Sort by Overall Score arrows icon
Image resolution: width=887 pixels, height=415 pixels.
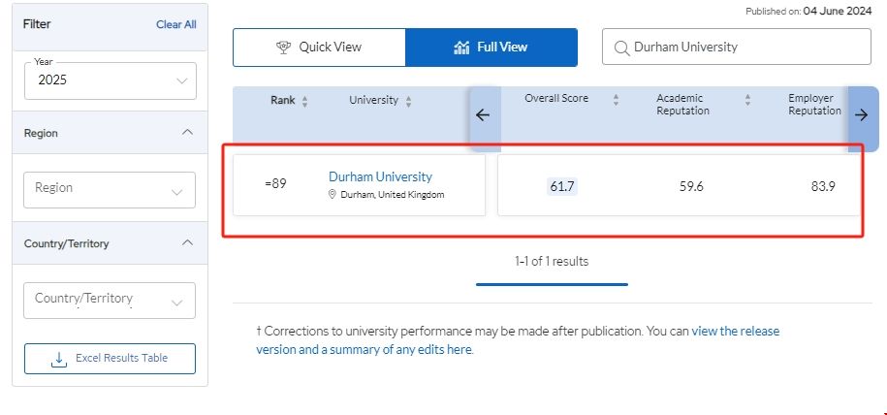[x=614, y=99]
